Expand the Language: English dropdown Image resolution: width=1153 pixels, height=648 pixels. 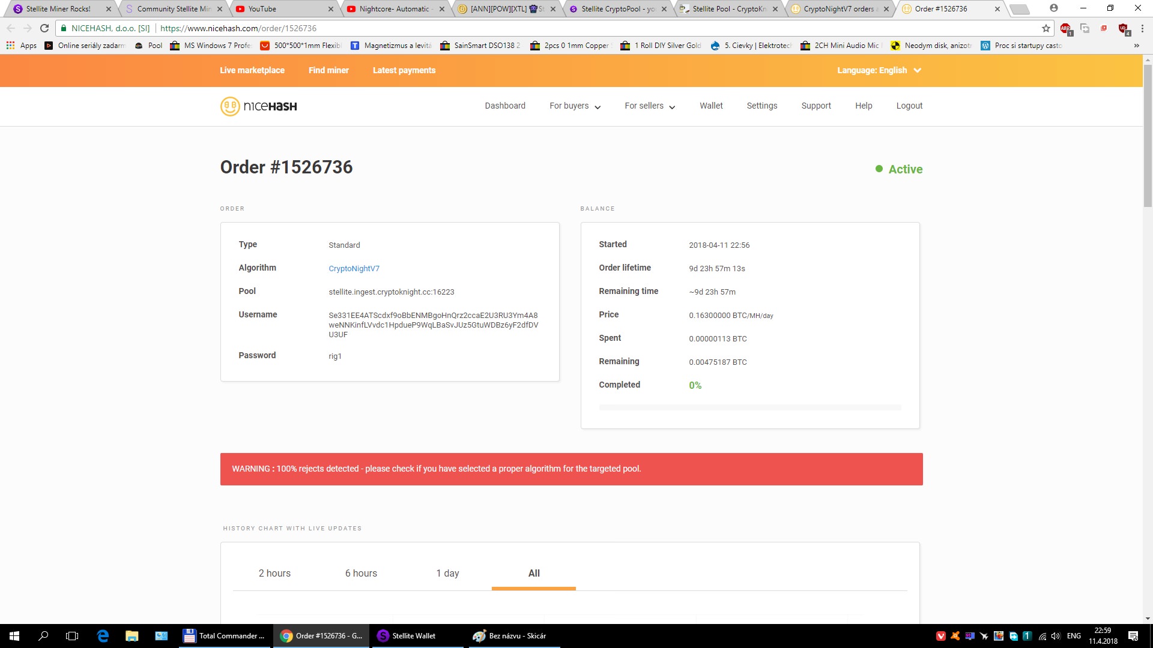pos(879,70)
